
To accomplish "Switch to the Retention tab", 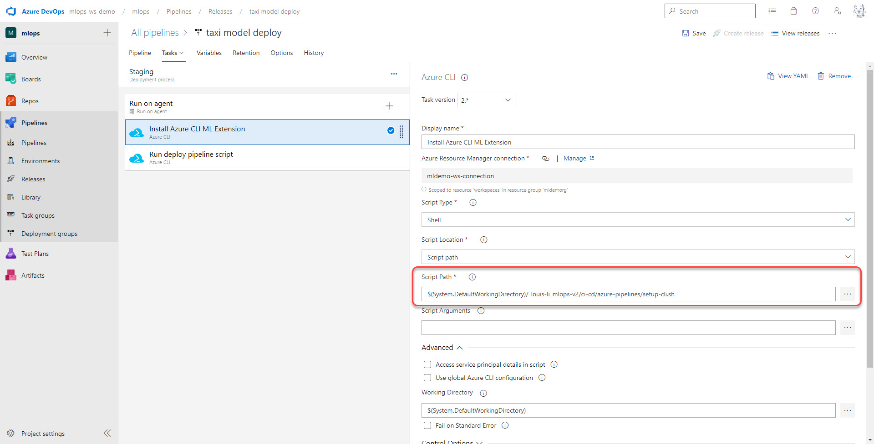I will click(246, 53).
